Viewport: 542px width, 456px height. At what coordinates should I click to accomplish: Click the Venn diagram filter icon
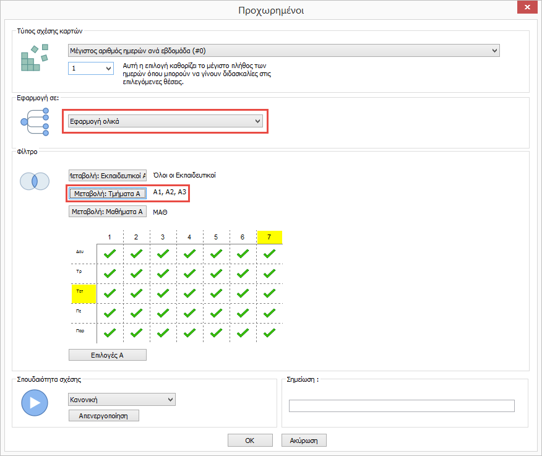tap(35, 181)
